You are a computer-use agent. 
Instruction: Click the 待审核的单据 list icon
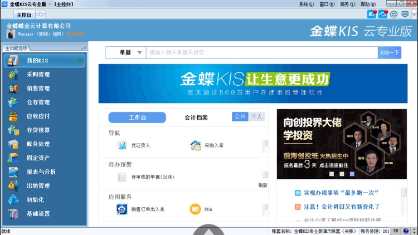(122, 177)
